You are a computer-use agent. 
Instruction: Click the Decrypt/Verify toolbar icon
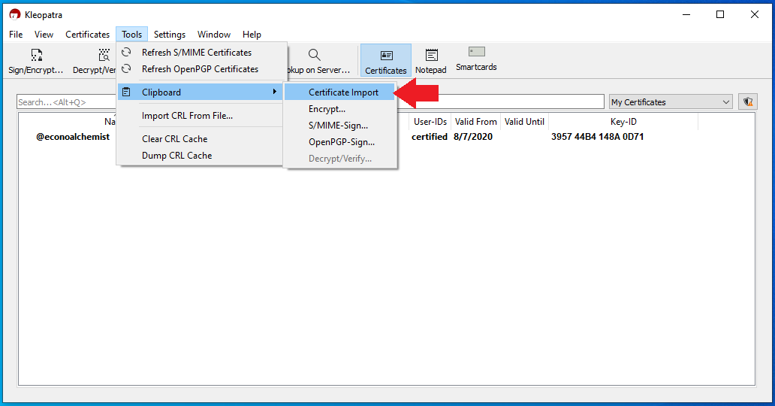[104, 54]
